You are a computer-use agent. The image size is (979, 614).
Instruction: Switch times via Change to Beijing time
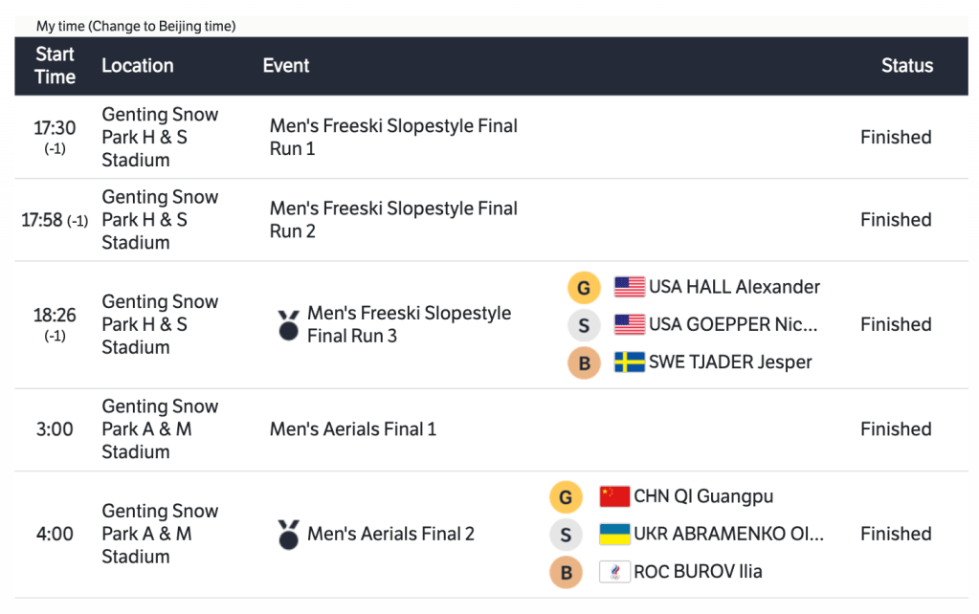click(161, 26)
